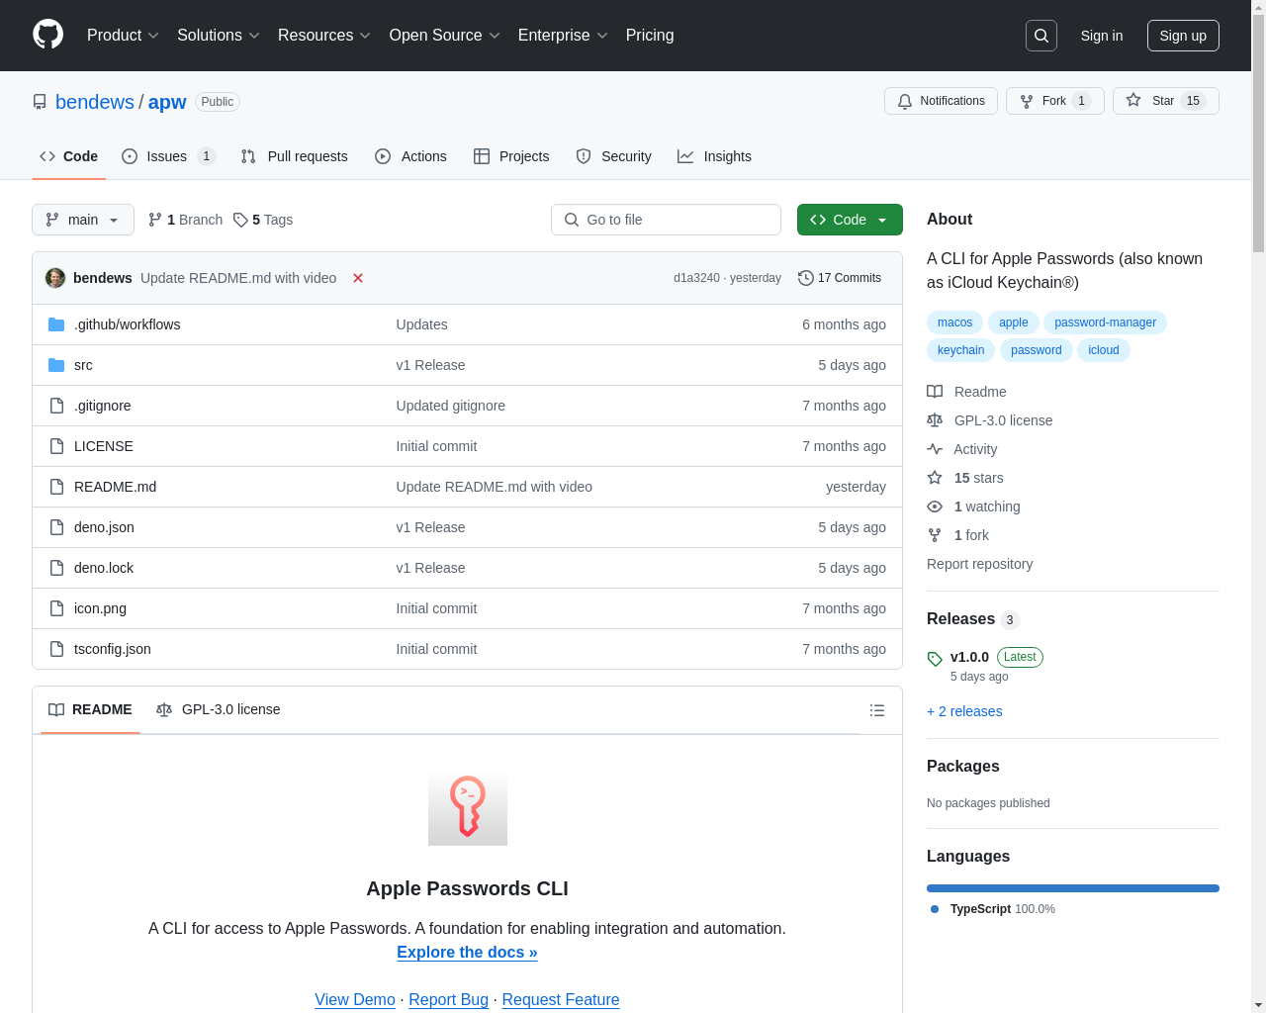This screenshot has width=1266, height=1013.
Task: Expand the Enterprise menu
Action: [563, 36]
